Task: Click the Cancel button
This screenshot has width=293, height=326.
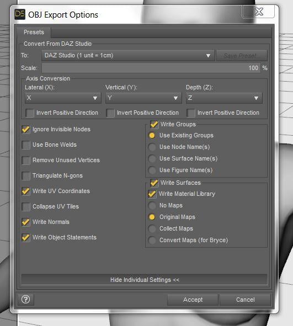Action: click(x=245, y=300)
